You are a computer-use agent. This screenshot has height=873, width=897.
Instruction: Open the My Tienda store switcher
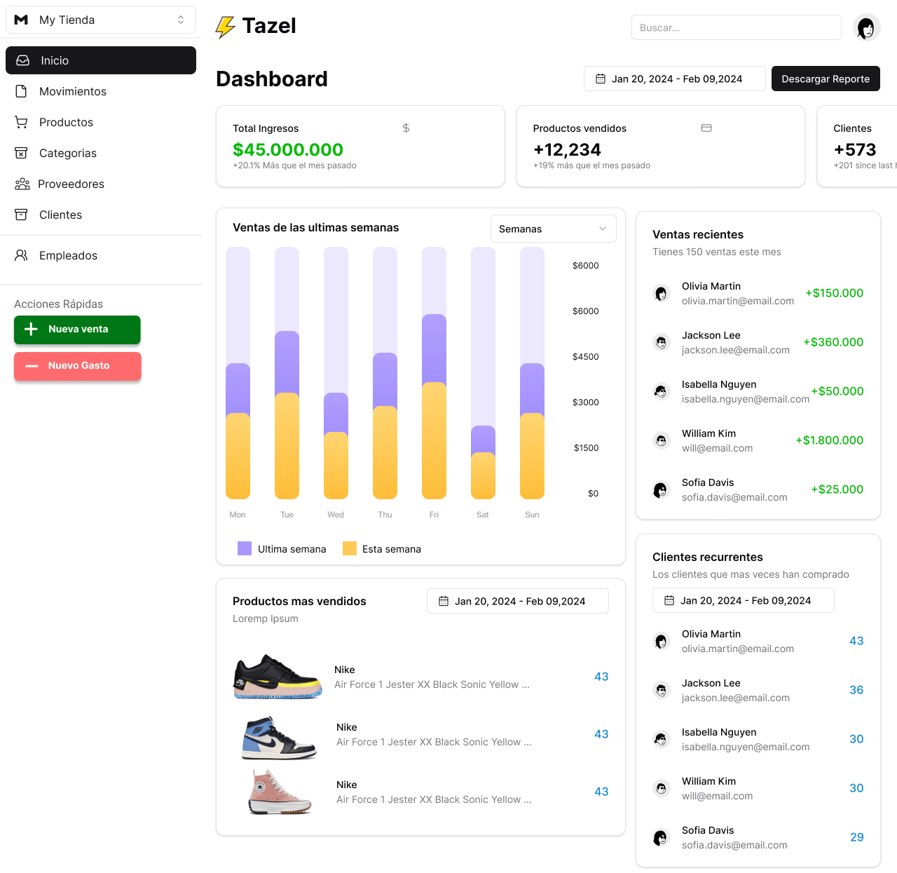(x=101, y=20)
